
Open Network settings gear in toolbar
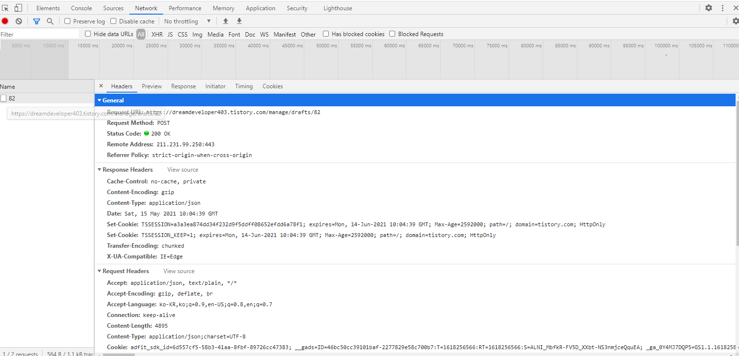[x=736, y=21]
